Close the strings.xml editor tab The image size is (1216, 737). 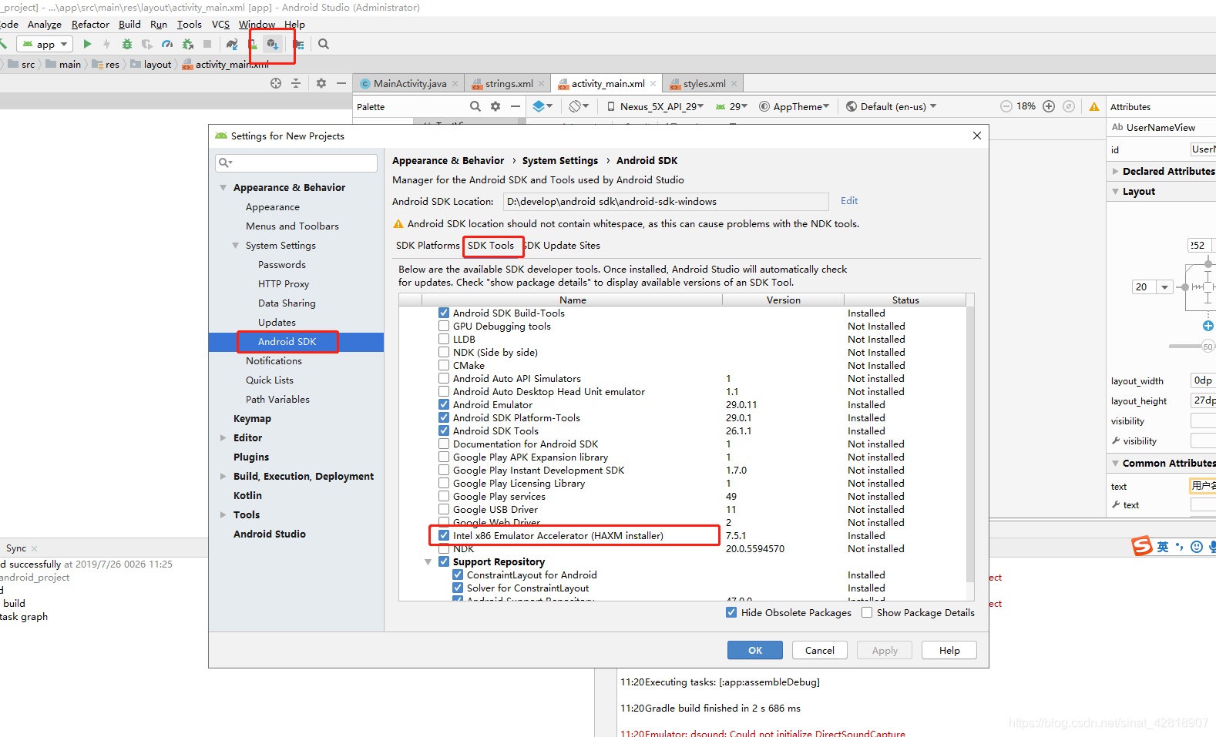click(x=542, y=83)
